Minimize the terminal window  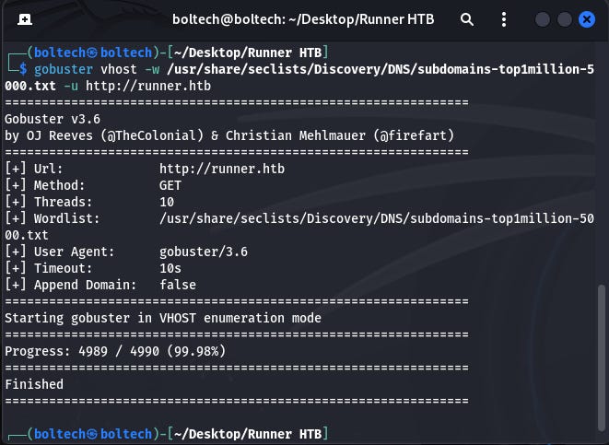point(542,19)
